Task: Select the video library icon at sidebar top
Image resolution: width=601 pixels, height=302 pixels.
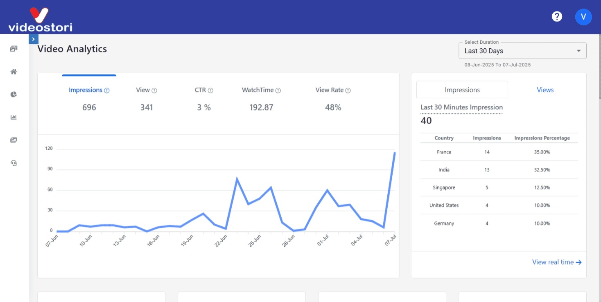Action: (x=14, y=48)
